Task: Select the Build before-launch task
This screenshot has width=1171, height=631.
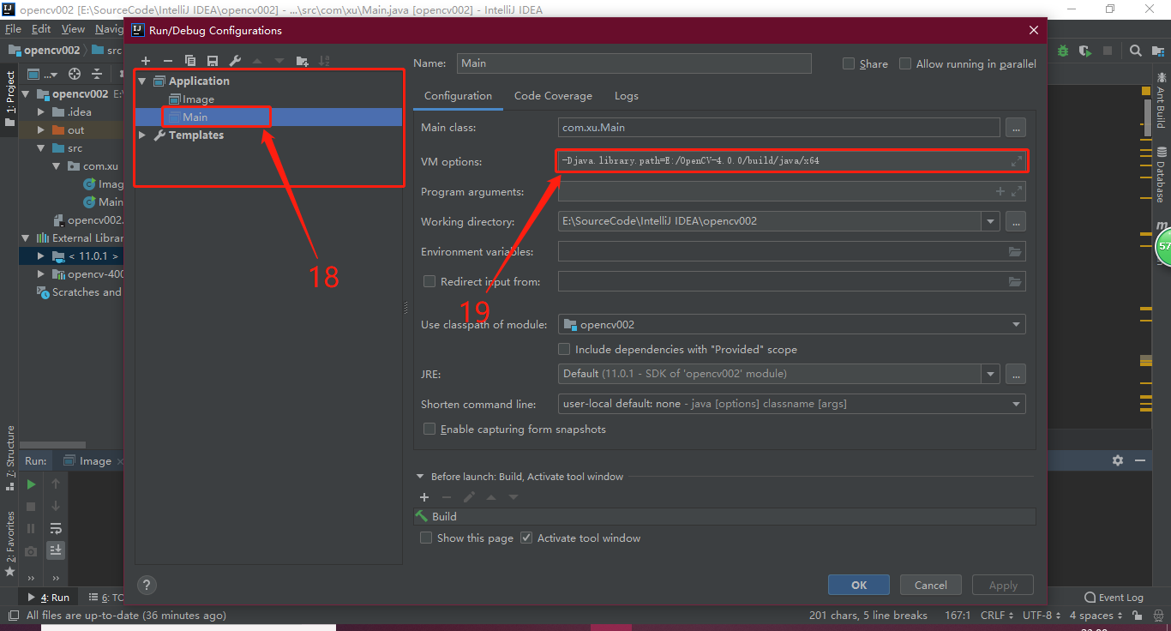Action: point(724,516)
